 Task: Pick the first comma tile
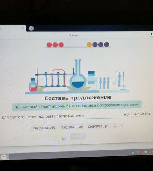(115, 126)
